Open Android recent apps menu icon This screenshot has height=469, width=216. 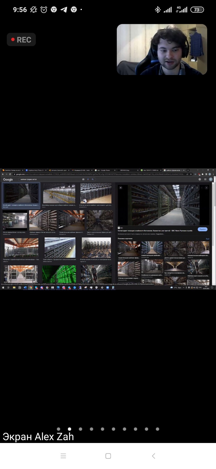(x=63, y=456)
